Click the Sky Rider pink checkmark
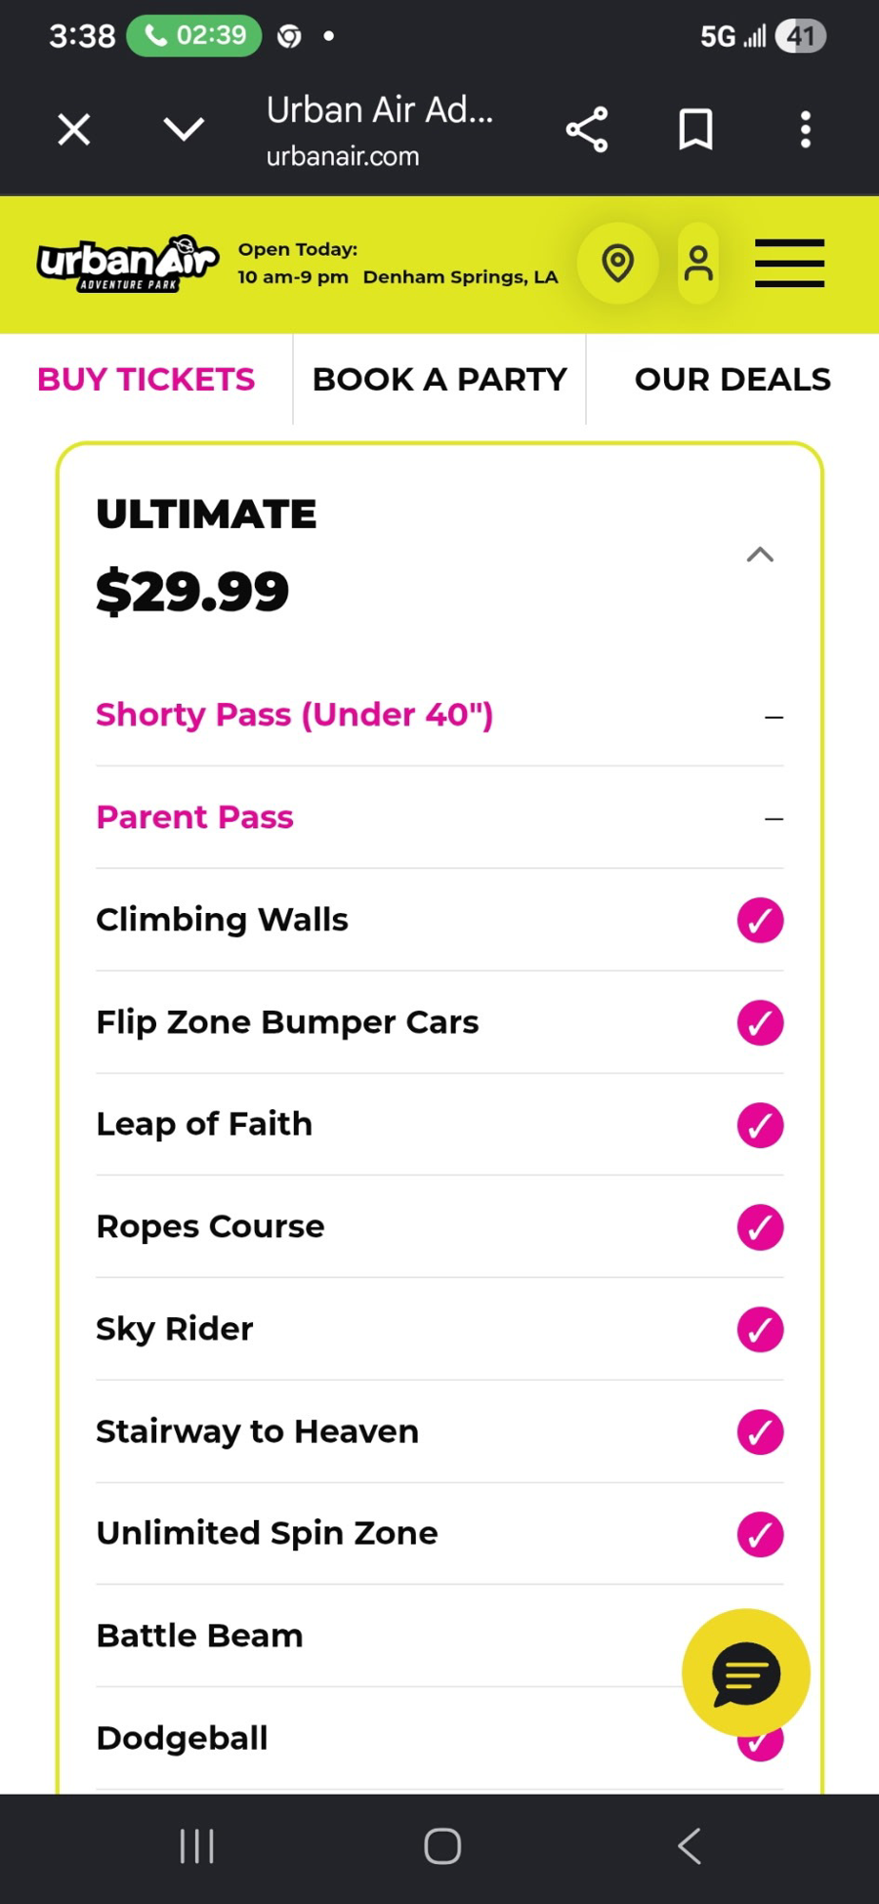This screenshot has height=1904, width=879. [x=760, y=1330]
